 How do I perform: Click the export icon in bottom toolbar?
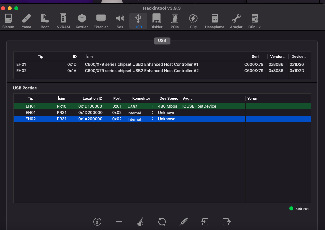pyautogui.click(x=227, y=222)
